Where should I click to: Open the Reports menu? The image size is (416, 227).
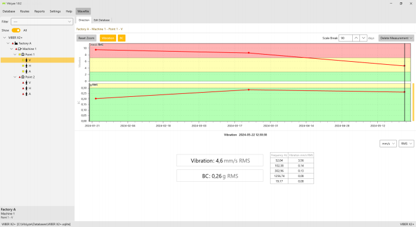[x=39, y=11]
